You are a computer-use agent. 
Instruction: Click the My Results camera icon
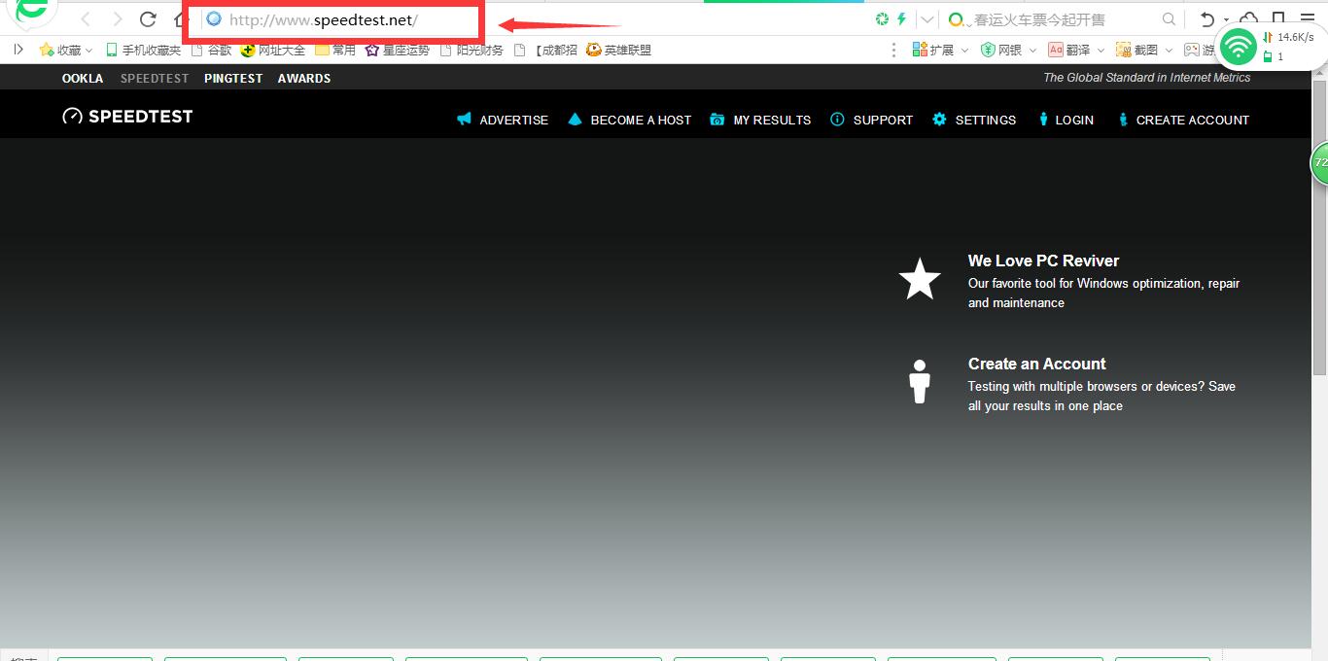[x=717, y=120]
